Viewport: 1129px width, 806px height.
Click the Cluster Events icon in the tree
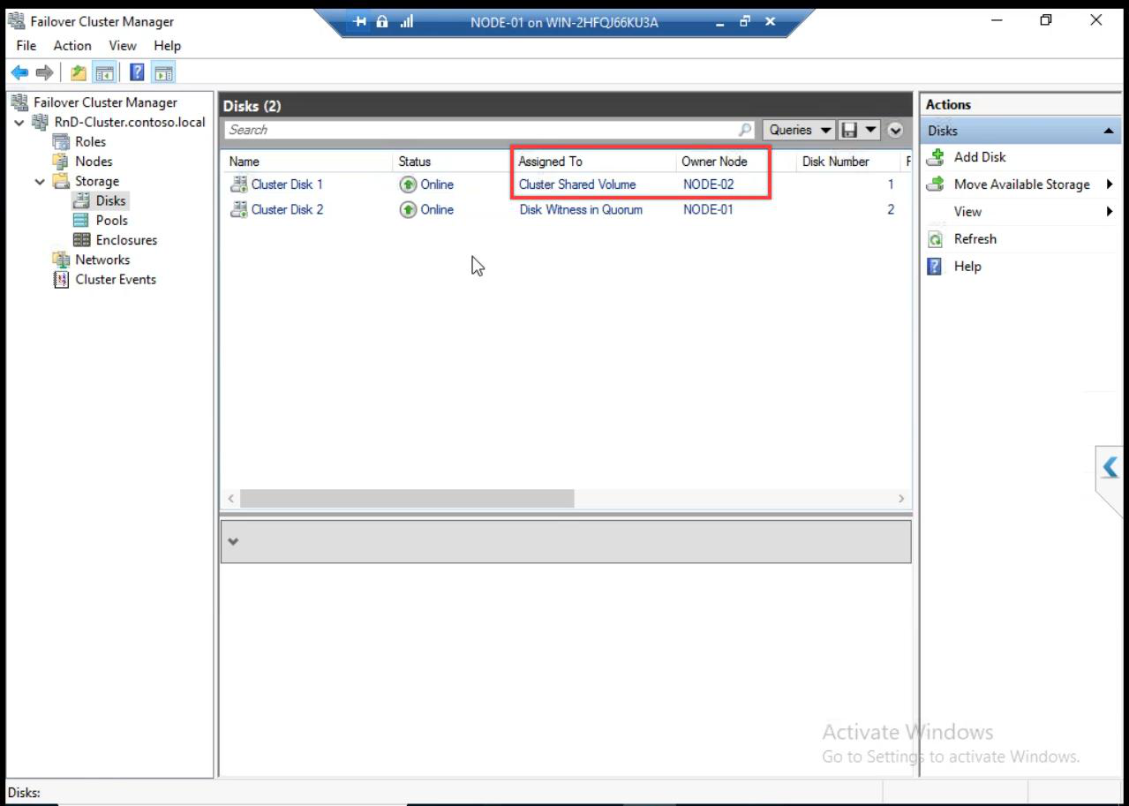(61, 280)
